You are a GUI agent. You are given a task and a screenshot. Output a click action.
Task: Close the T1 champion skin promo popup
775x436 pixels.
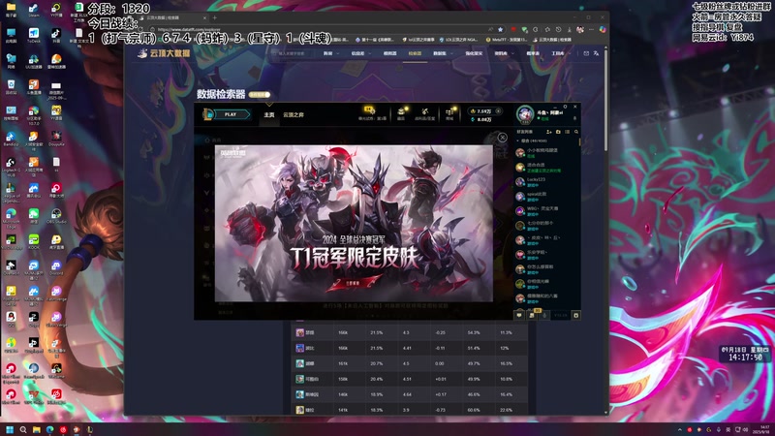pos(502,138)
